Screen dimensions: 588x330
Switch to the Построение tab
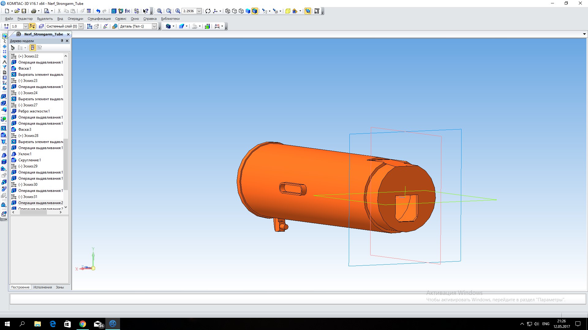point(20,287)
